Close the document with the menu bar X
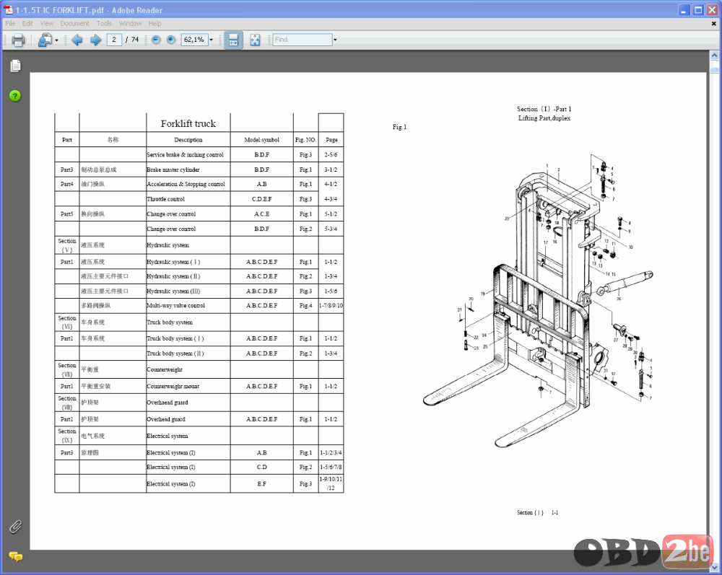 [x=714, y=24]
